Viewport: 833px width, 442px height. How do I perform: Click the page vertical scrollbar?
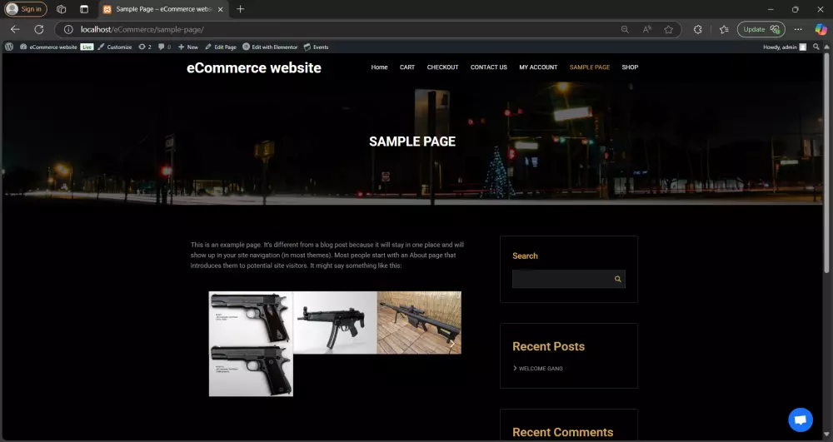826,165
